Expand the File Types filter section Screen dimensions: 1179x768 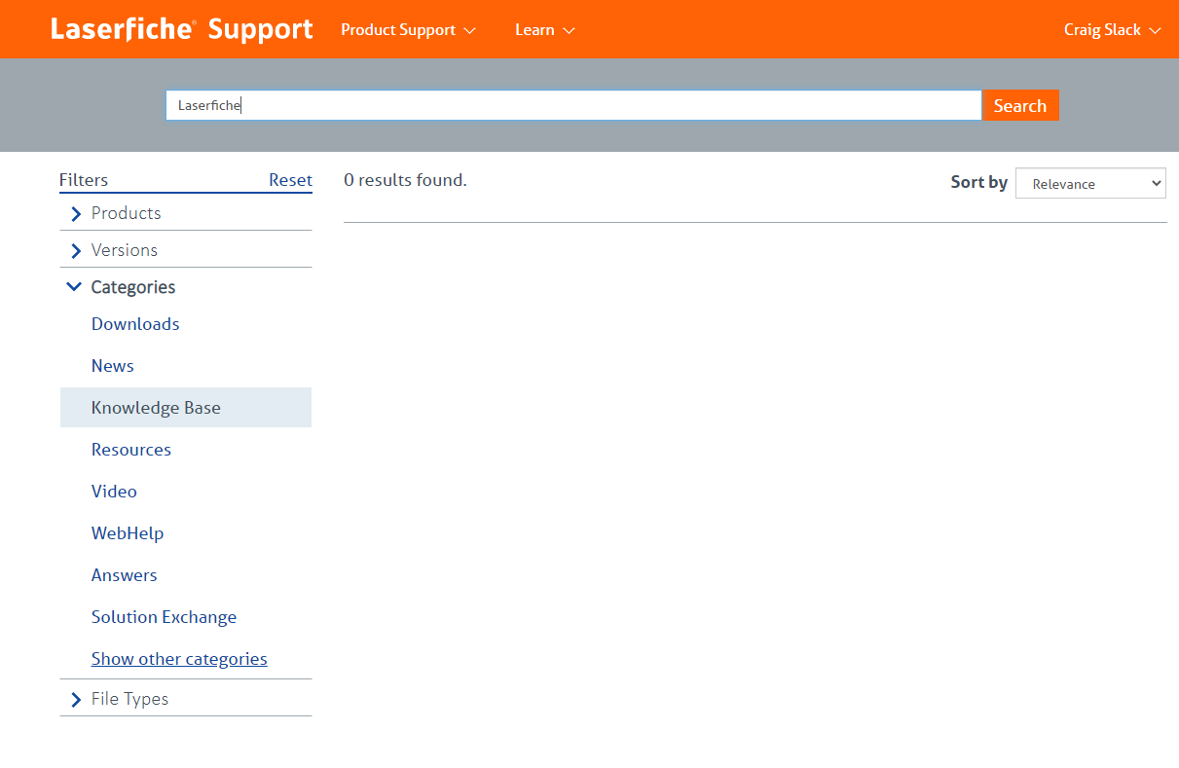point(186,699)
